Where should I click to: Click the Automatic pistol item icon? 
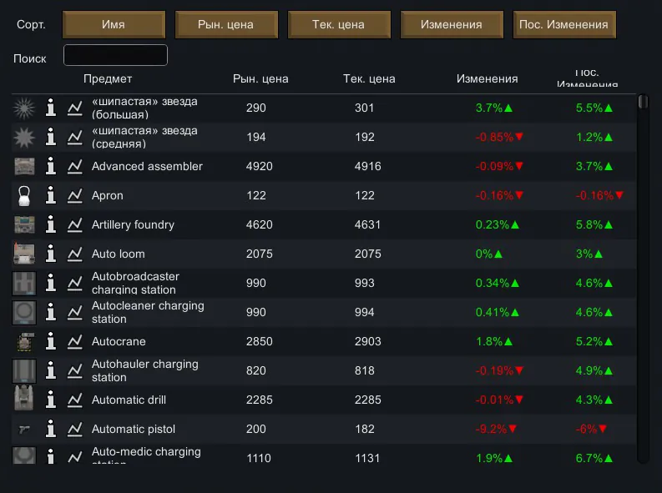[24, 429]
